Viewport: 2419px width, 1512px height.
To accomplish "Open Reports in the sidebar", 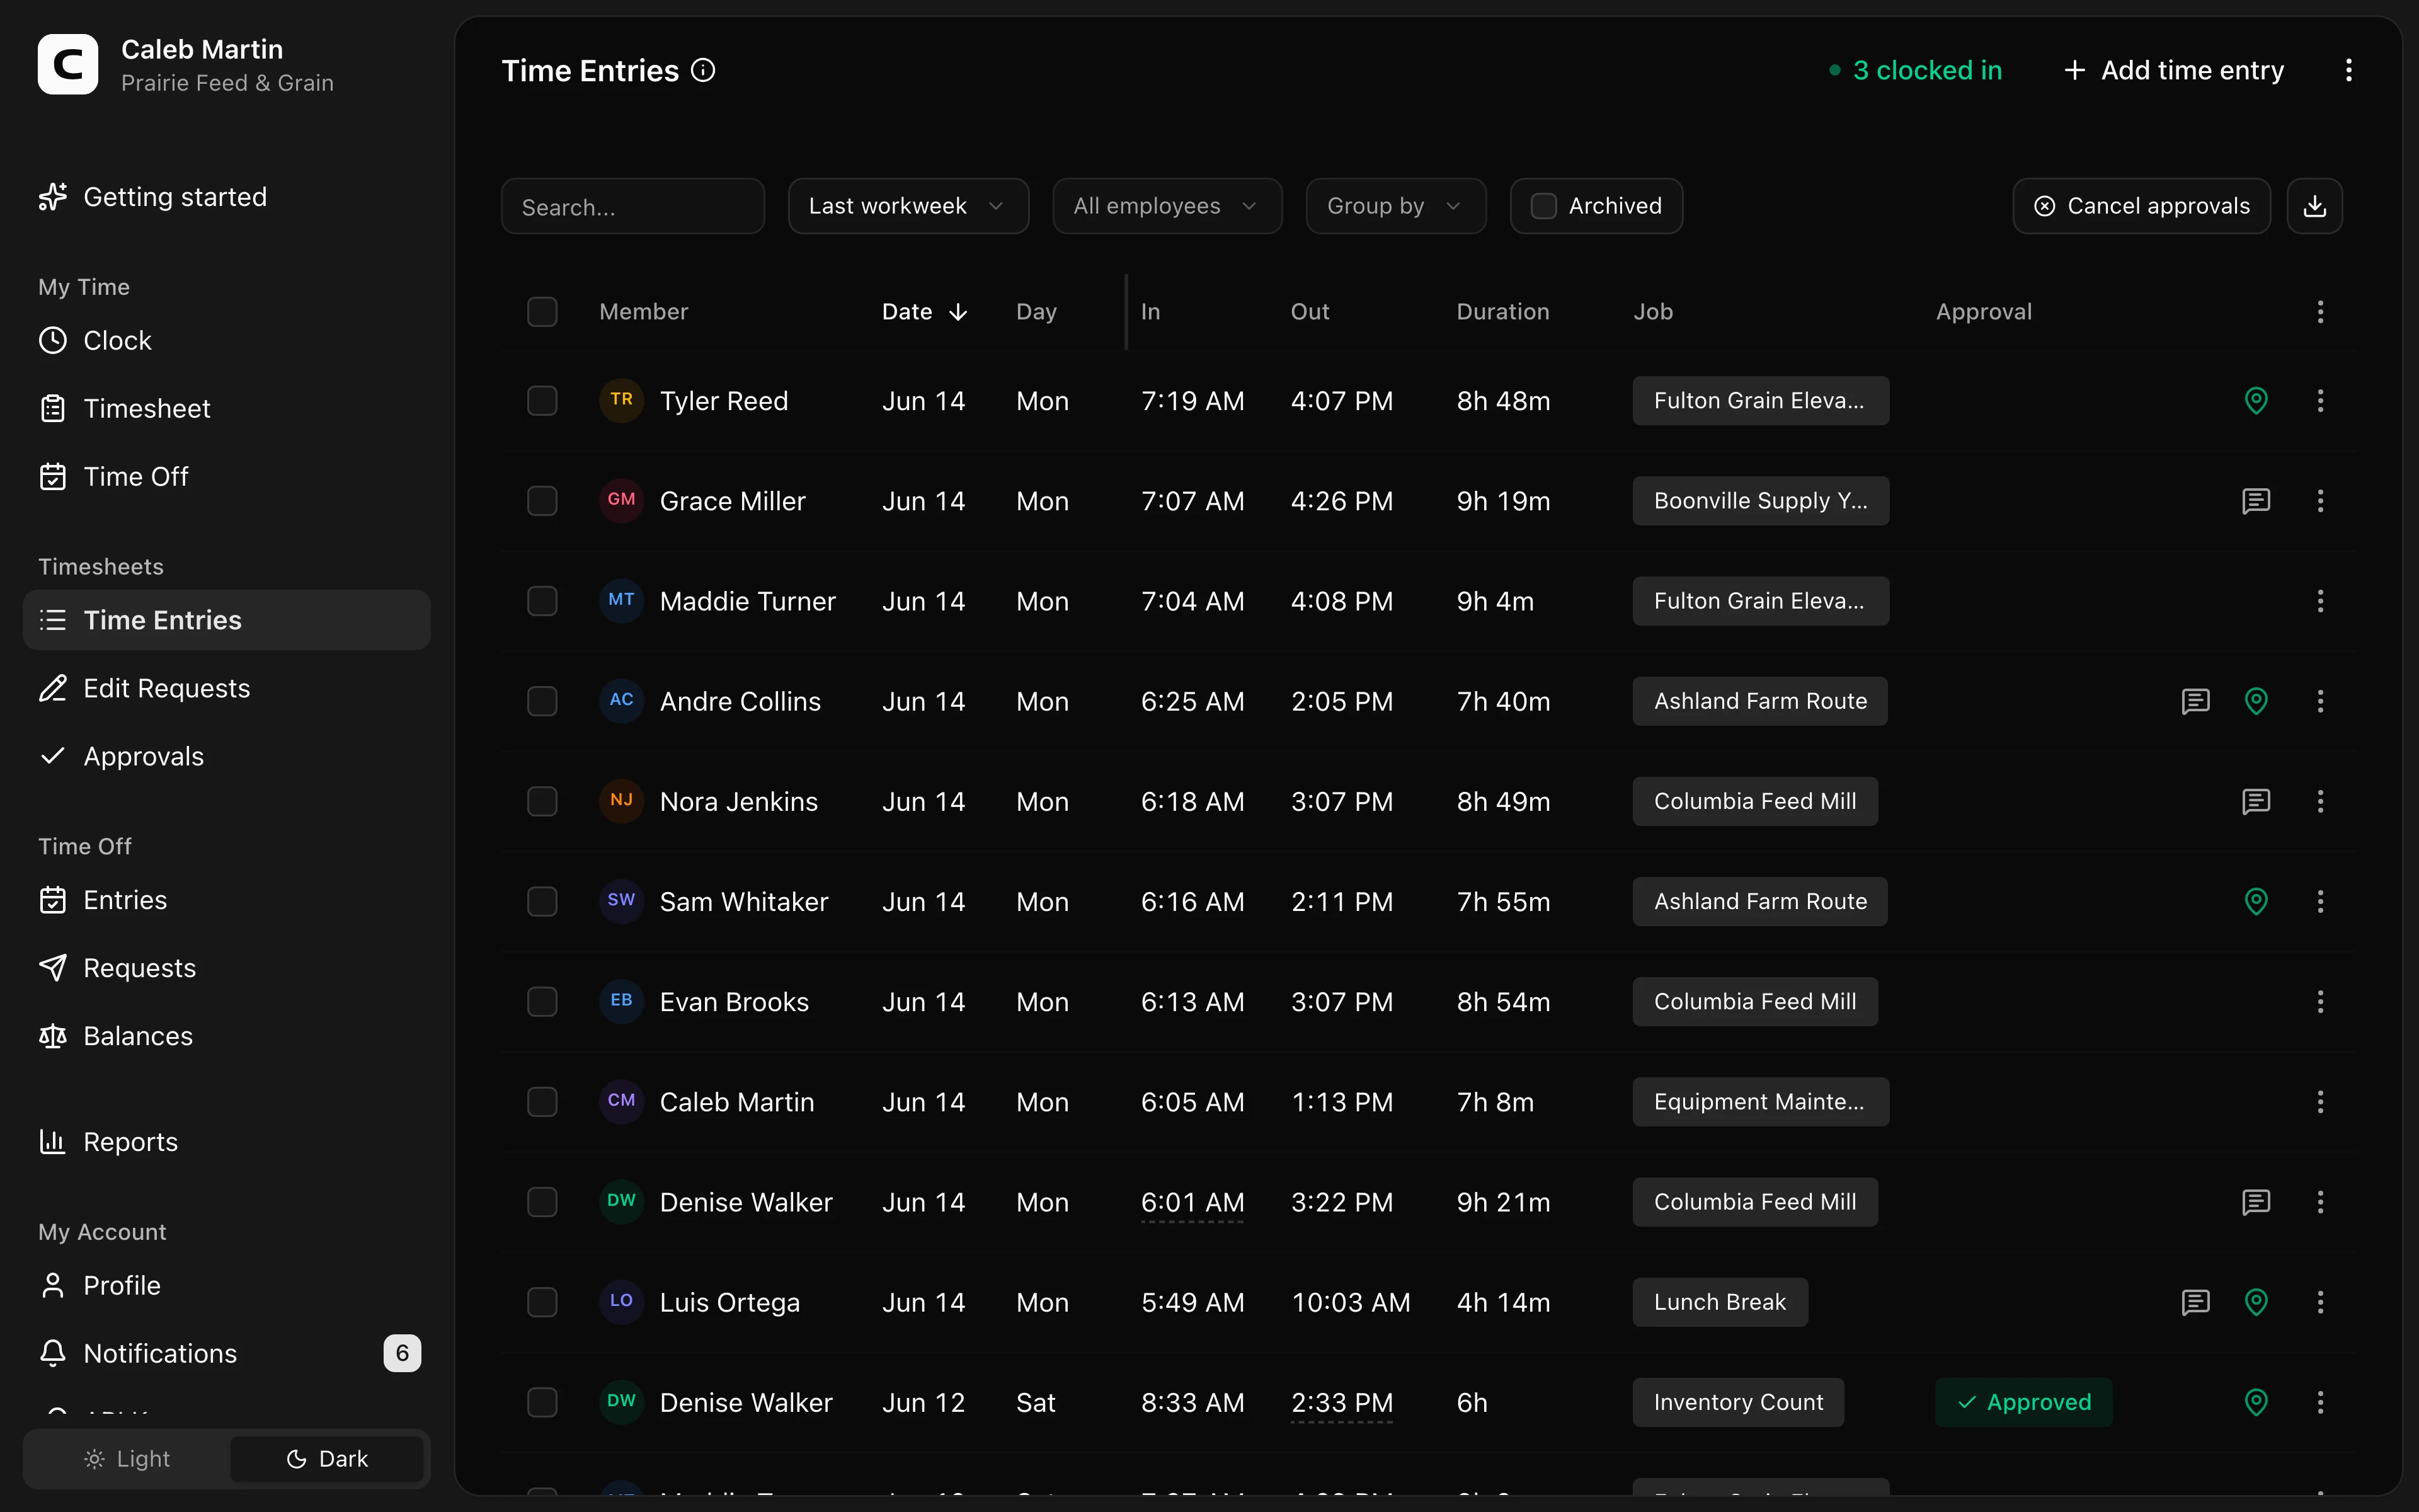I will pyautogui.click(x=226, y=1142).
